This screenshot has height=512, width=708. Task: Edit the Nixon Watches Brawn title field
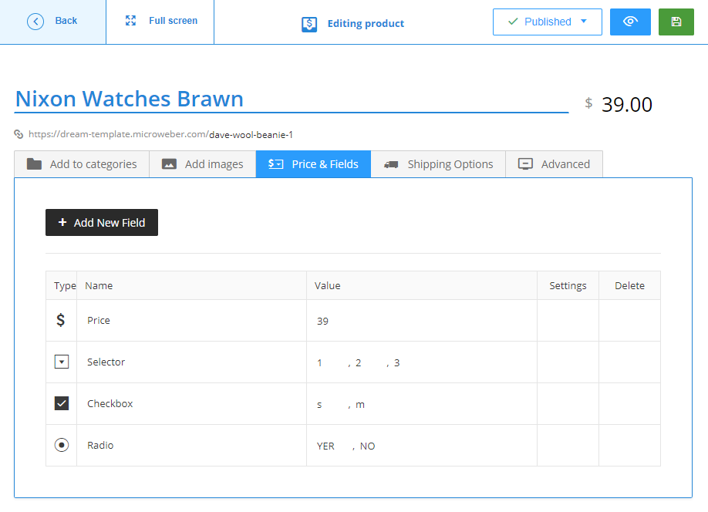[x=291, y=99]
